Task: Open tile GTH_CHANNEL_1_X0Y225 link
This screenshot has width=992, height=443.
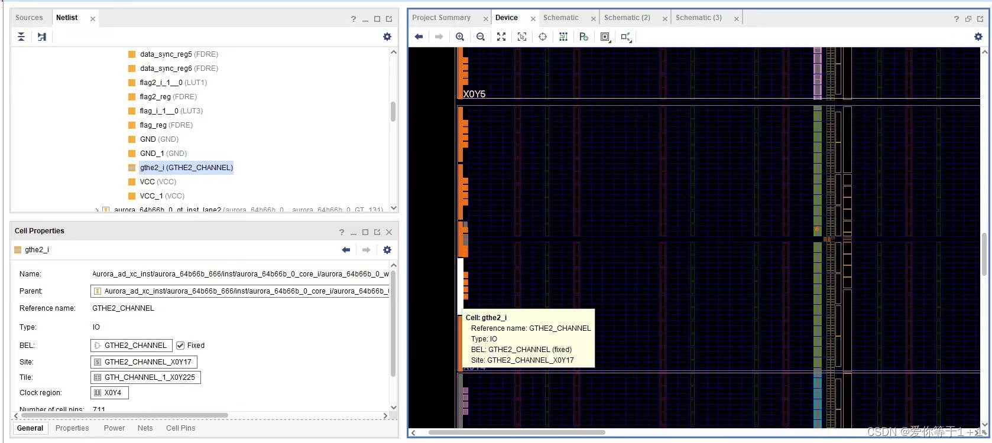Action: 145,377
